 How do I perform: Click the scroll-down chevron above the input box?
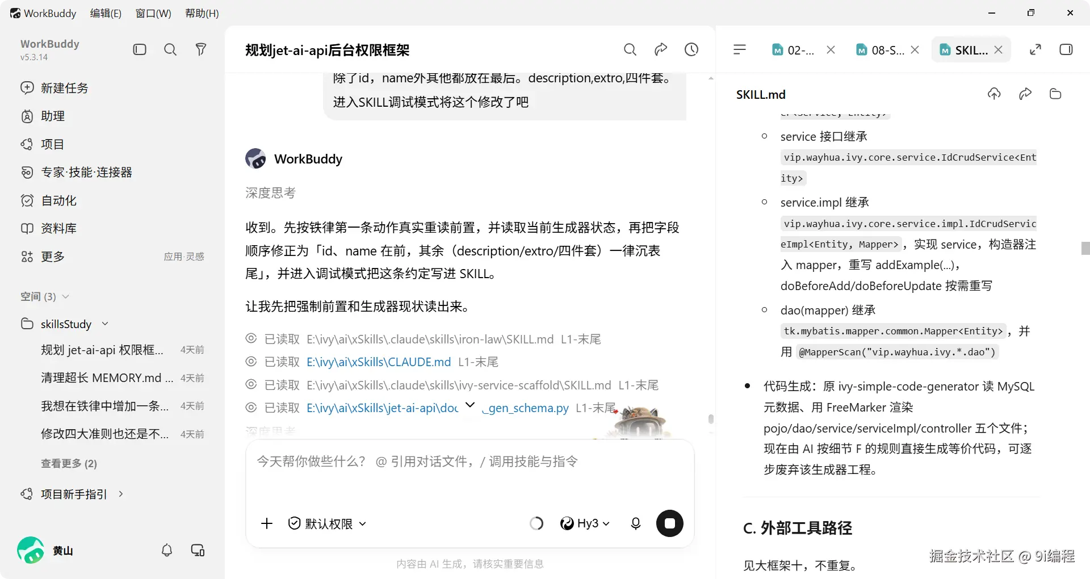point(470,405)
